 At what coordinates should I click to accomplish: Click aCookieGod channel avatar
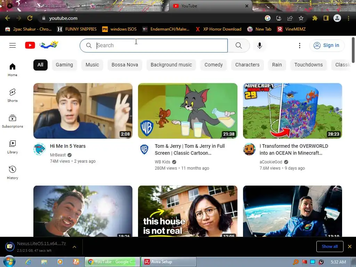249,149
